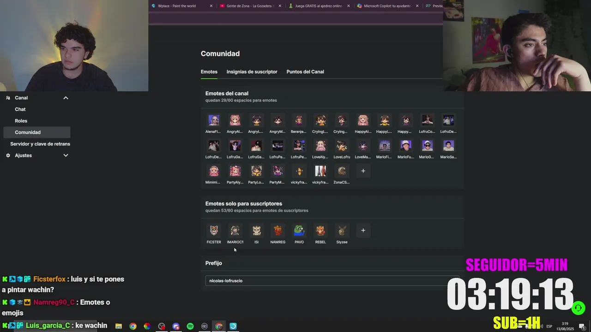Select the LofruCo... emote
The height and width of the screenshot is (332, 591).
tap(427, 120)
